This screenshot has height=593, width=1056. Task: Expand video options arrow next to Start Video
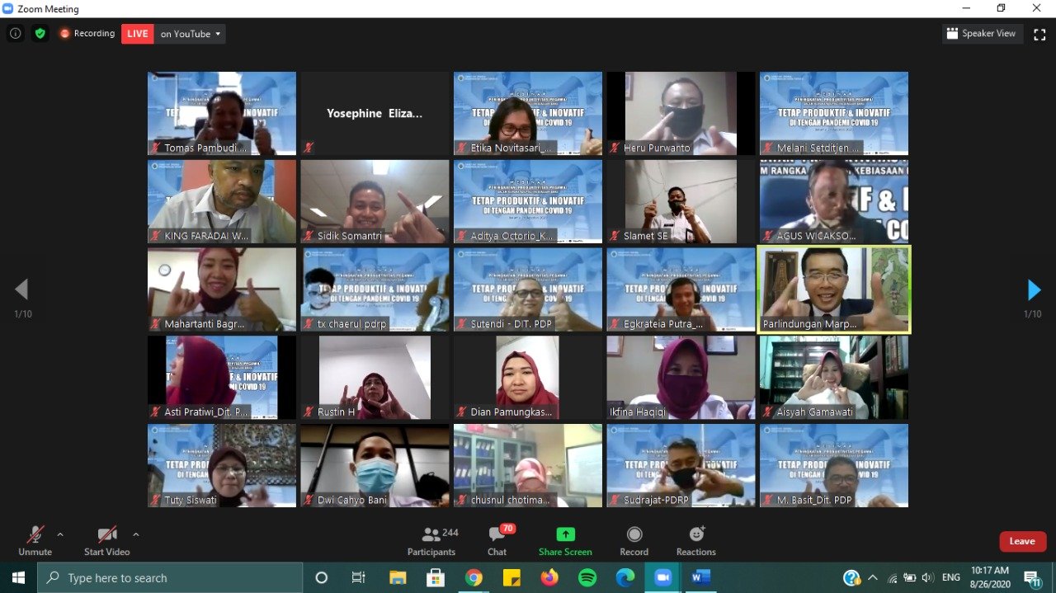pyautogui.click(x=136, y=534)
